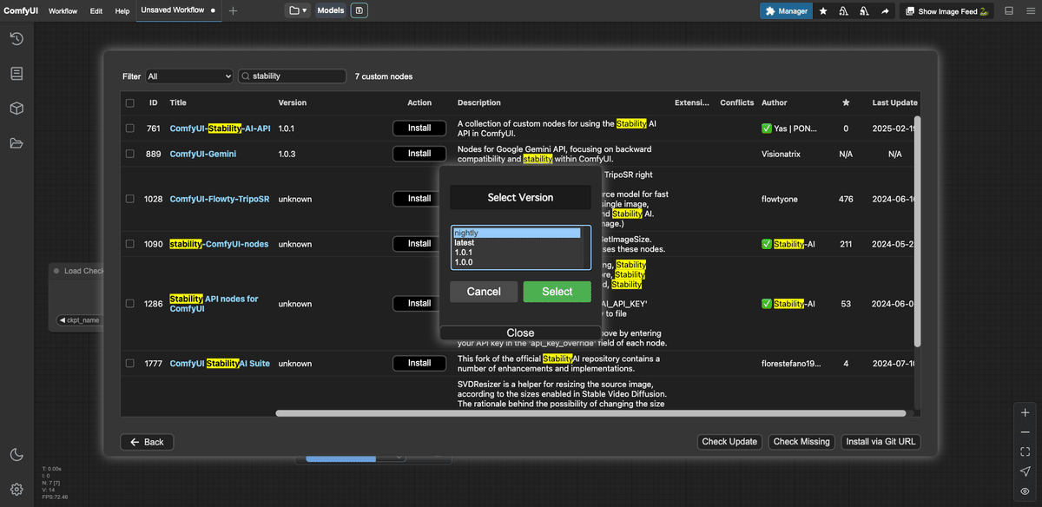
Task: Add a new workflow tab with plus icon
Action: click(233, 10)
